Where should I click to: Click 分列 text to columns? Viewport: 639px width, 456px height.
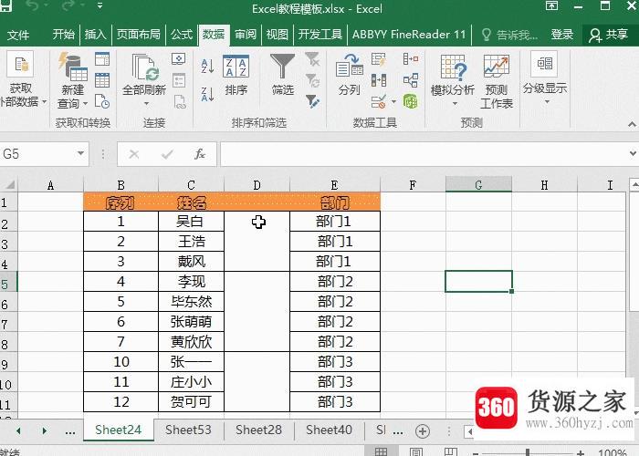coord(350,76)
